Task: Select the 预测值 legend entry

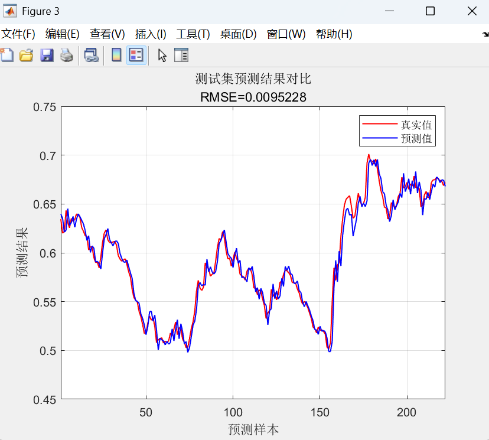Action: point(416,138)
